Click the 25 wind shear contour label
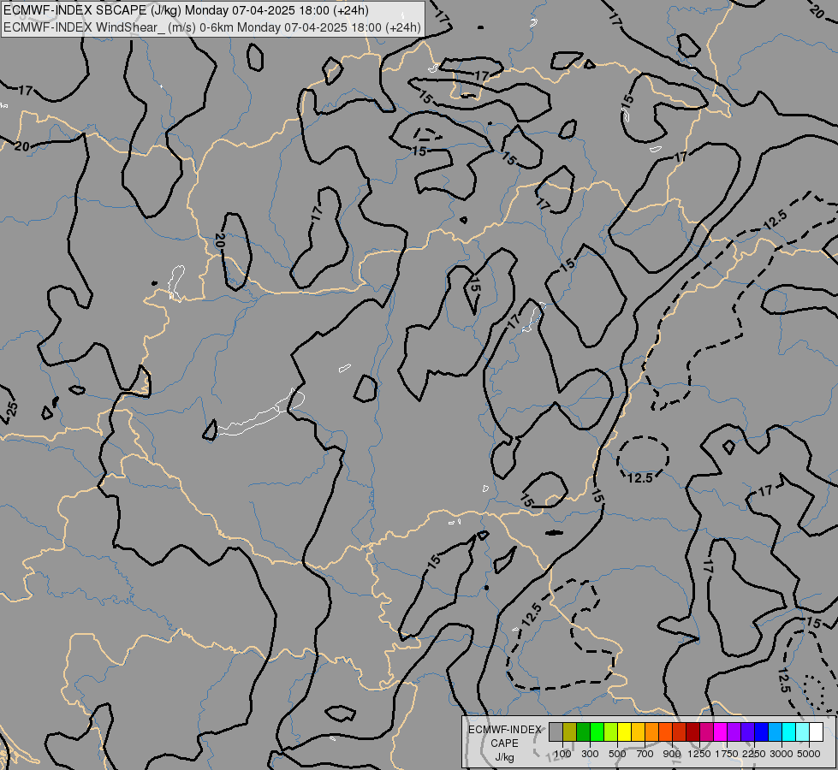838x770 pixels. point(12,409)
